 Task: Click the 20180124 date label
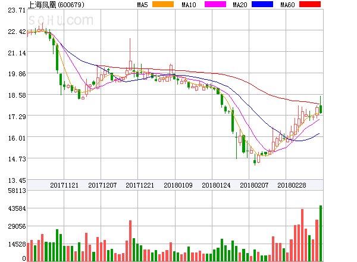click(216, 185)
